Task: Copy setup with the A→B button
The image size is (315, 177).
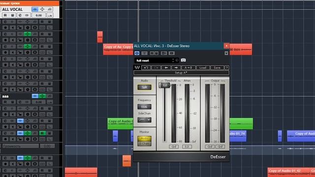Action: [188, 68]
